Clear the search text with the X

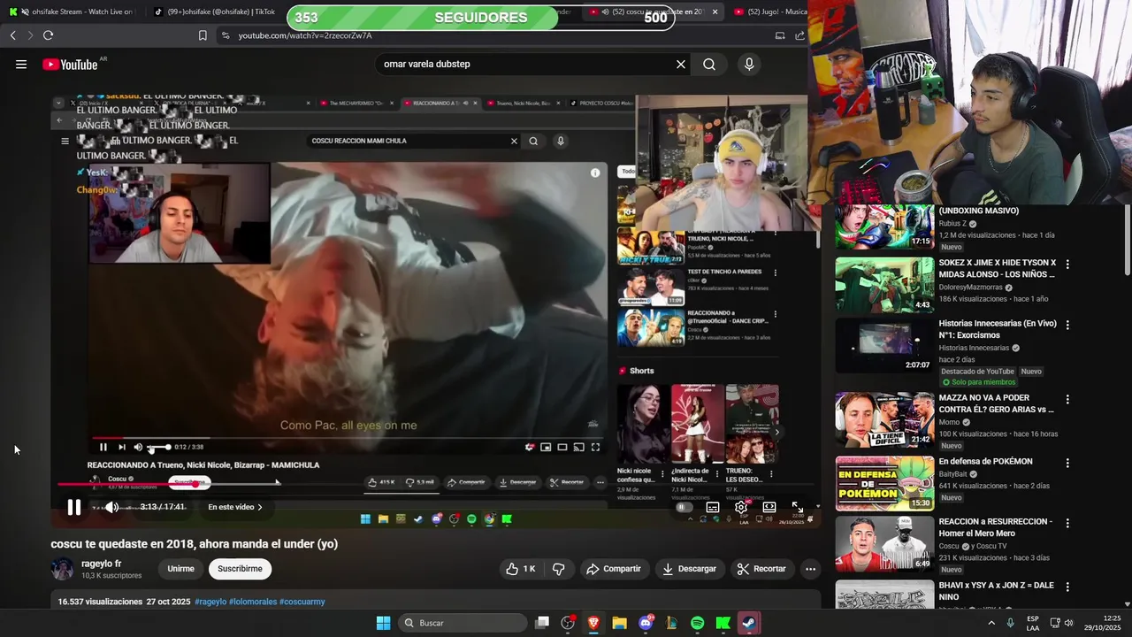[681, 65]
